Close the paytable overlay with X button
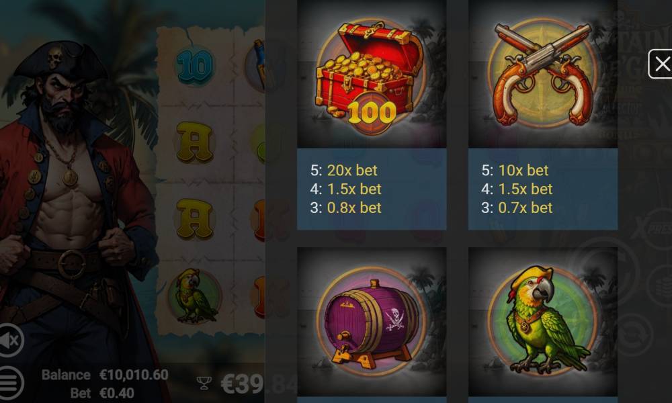Screen dimensions: 672x403 coord(661,64)
